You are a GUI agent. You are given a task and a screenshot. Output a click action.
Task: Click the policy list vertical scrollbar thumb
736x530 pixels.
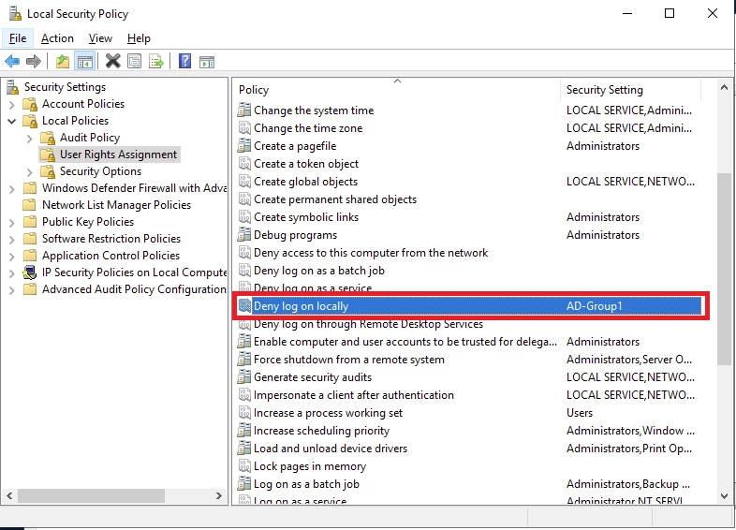click(x=724, y=269)
